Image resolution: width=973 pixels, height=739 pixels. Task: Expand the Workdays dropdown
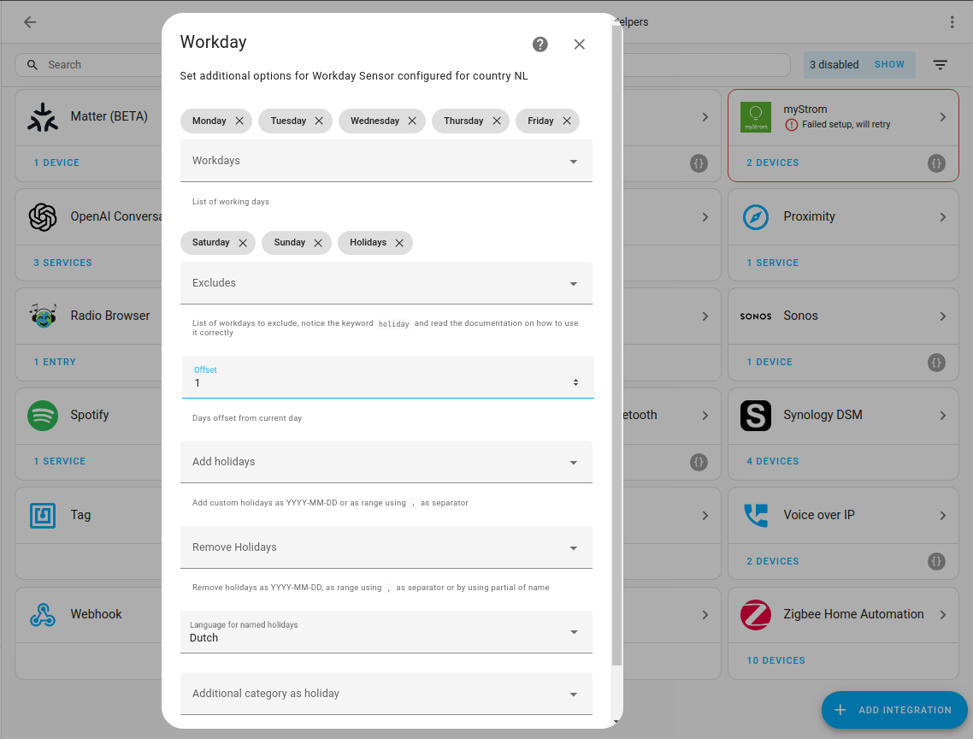point(573,161)
